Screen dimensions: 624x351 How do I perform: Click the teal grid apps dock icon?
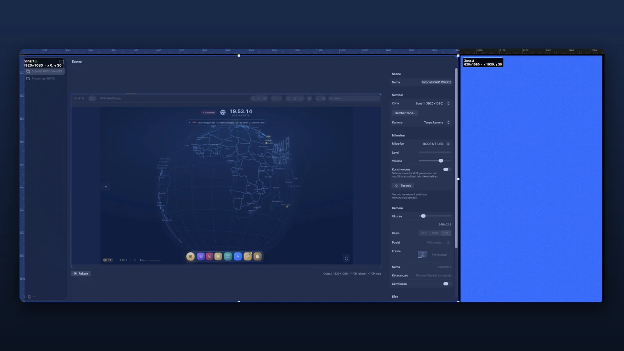(x=228, y=257)
